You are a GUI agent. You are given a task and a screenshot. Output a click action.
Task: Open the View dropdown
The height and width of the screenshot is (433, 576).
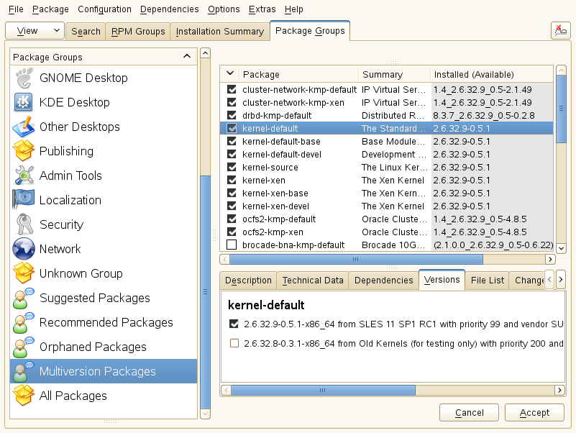pos(34,31)
